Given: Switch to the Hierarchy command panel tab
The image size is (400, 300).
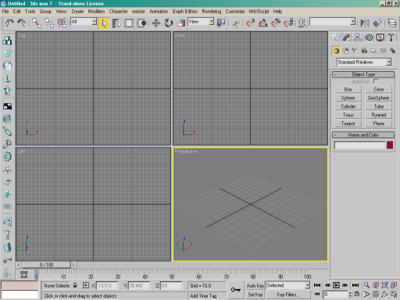Looking at the screenshot, I should (357, 37).
